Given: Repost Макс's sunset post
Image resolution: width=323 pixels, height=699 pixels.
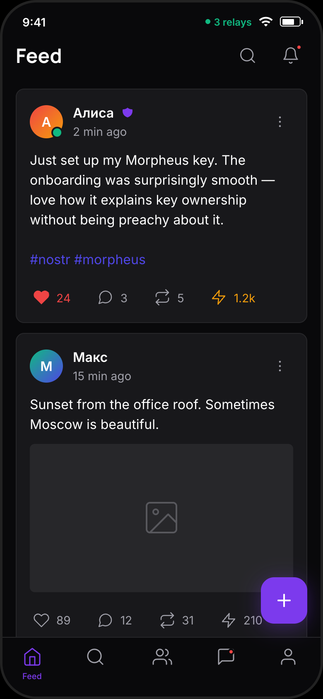Looking at the screenshot, I should 167,620.
